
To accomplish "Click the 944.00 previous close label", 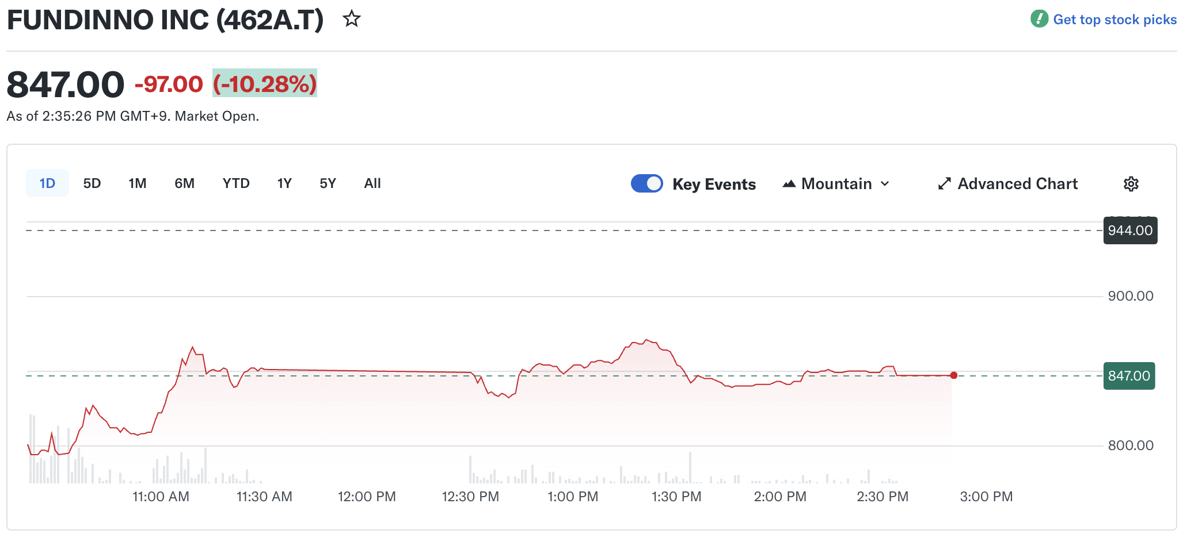I will click(x=1130, y=230).
